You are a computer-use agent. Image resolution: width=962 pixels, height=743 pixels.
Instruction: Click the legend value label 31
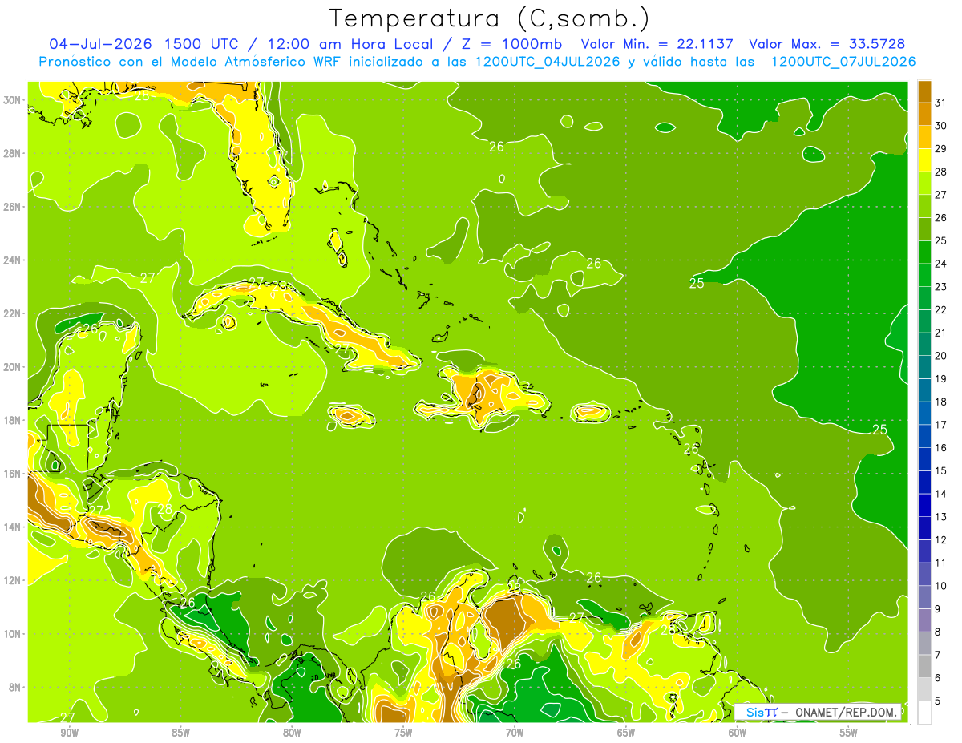[941, 102]
